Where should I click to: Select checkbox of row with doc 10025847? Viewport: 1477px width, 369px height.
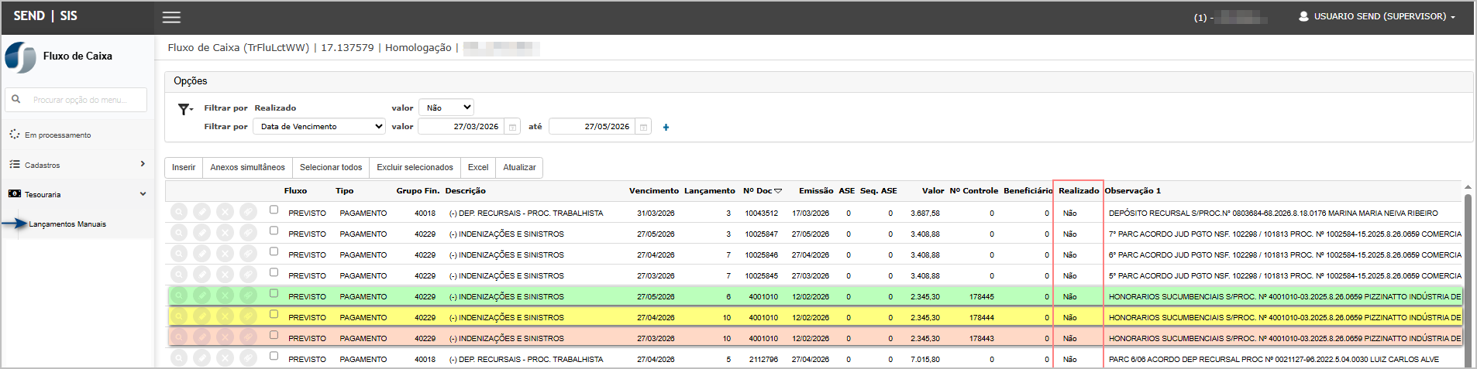tap(274, 231)
